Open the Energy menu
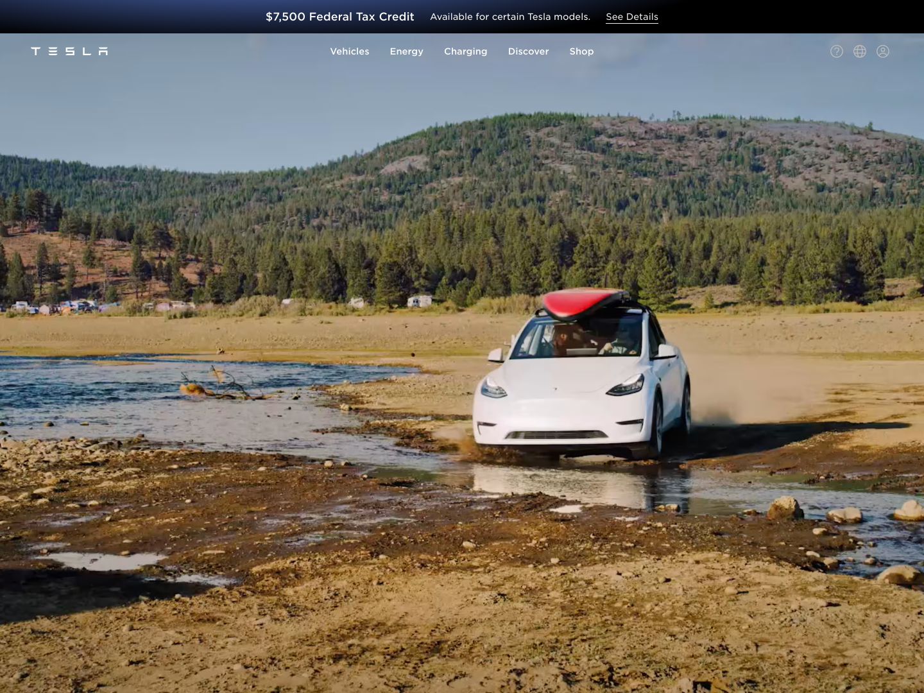This screenshot has width=924, height=693. click(406, 51)
